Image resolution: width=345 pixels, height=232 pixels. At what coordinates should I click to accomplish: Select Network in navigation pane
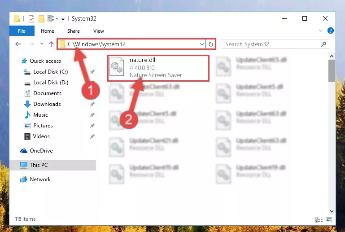click(40, 179)
